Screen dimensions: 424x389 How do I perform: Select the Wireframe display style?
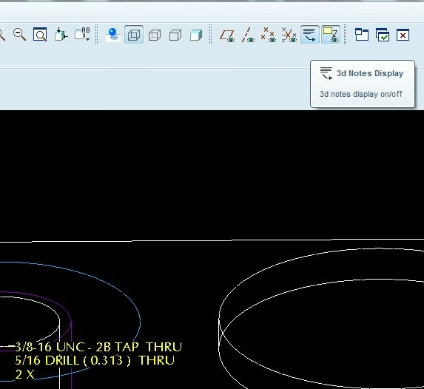point(134,35)
